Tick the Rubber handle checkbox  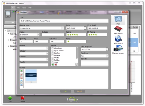pyautogui.click(x=53, y=60)
